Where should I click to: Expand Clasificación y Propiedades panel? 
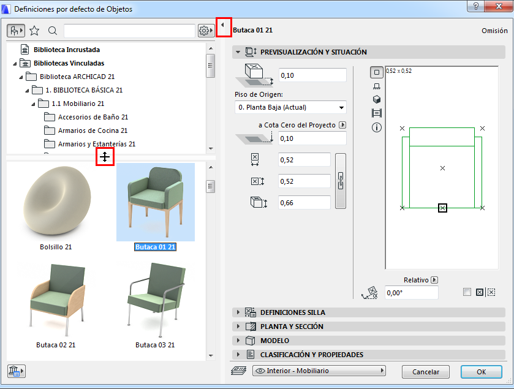(238, 355)
